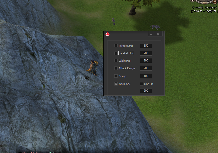This screenshot has width=218, height=153.
Task: Click the One Hit label
Action: [x=149, y=84]
